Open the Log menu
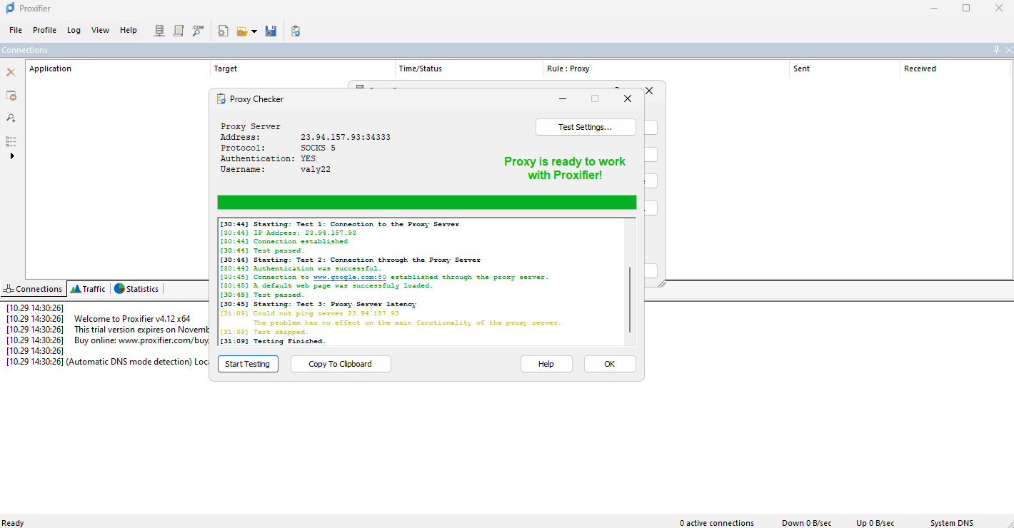This screenshot has width=1014, height=528. (x=74, y=30)
